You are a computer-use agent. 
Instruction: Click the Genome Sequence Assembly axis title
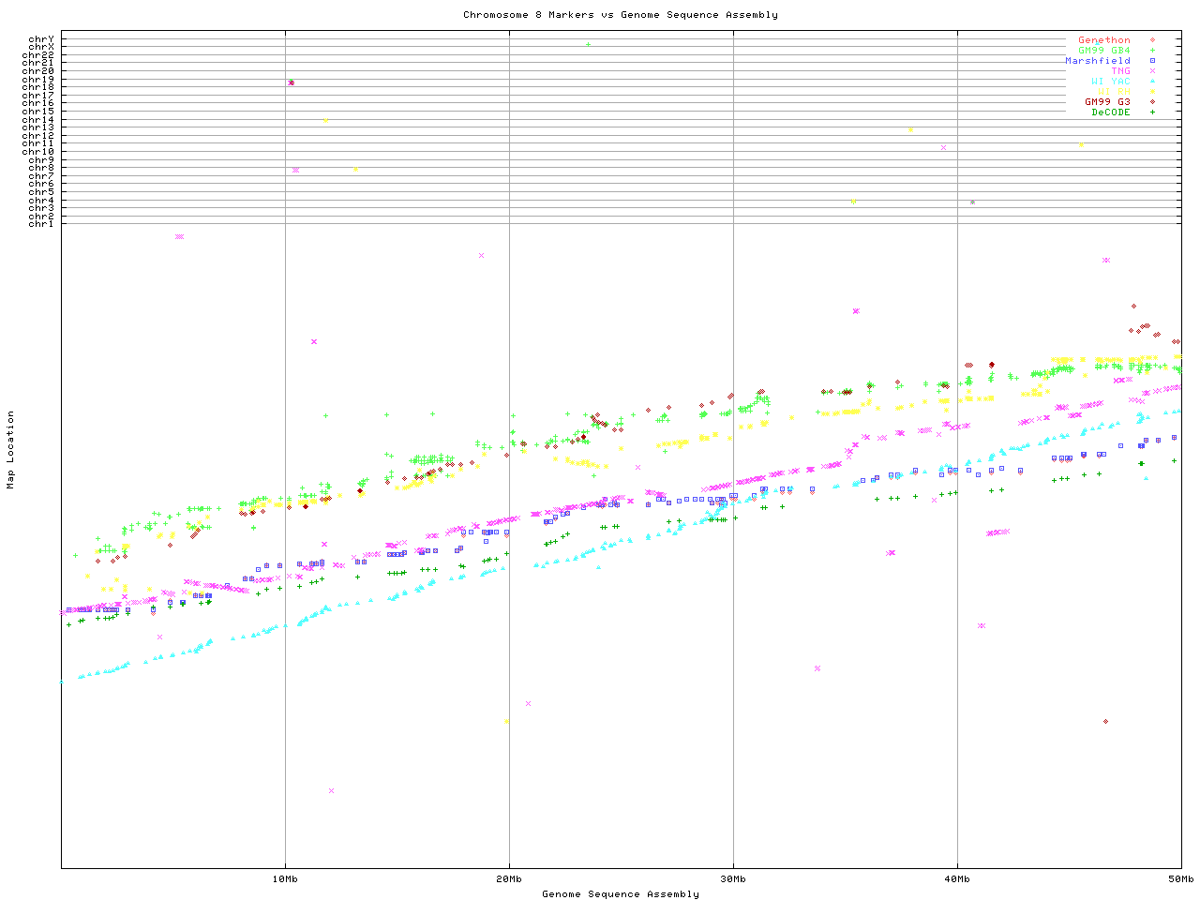(620, 894)
